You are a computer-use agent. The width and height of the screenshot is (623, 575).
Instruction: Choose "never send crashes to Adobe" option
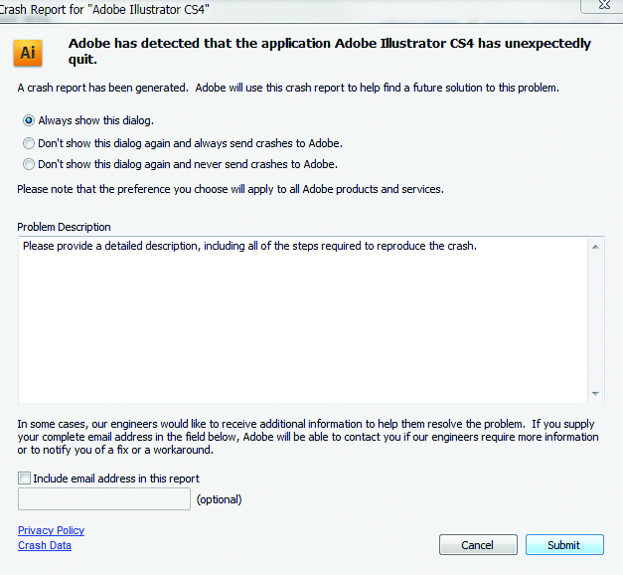[29, 164]
